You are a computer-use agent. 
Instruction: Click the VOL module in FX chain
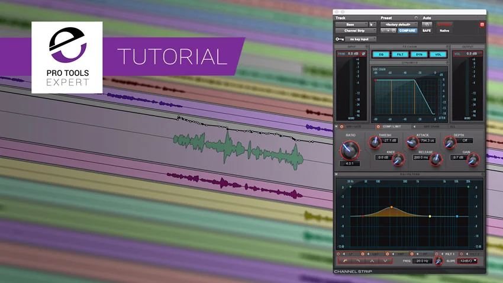click(438, 54)
